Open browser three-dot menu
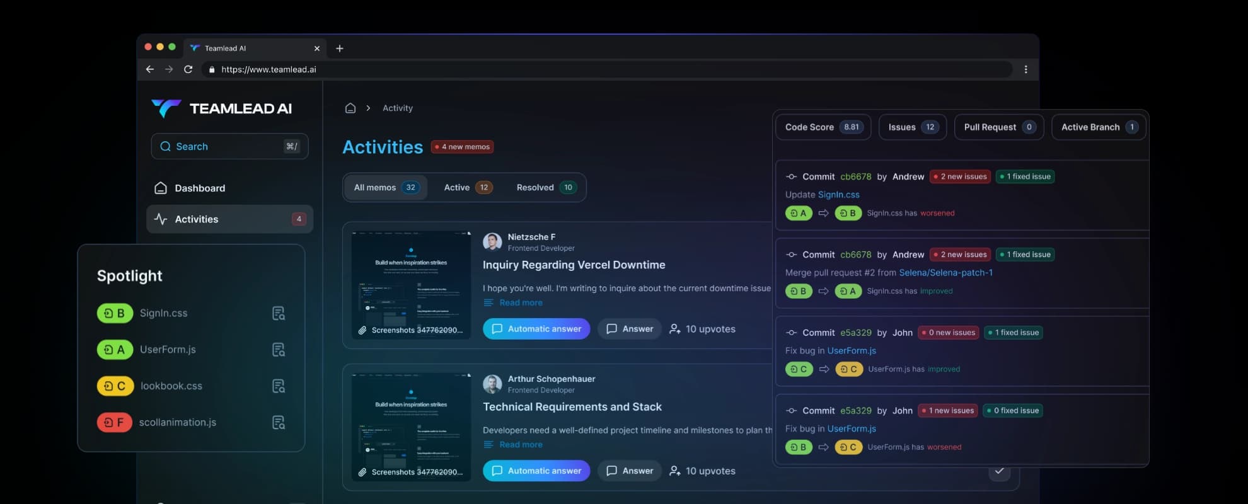Screen dimensions: 1248x504 tap(1026, 69)
